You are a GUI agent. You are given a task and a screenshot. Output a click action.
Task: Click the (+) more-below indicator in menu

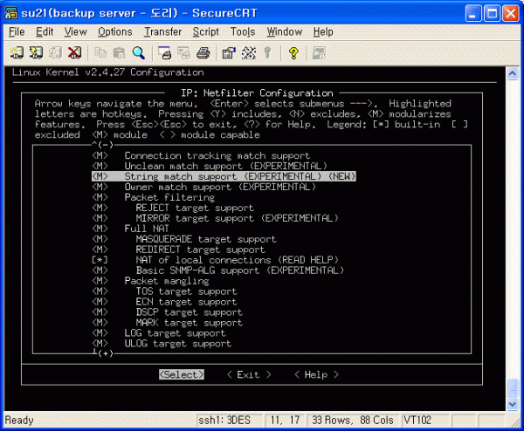(104, 353)
